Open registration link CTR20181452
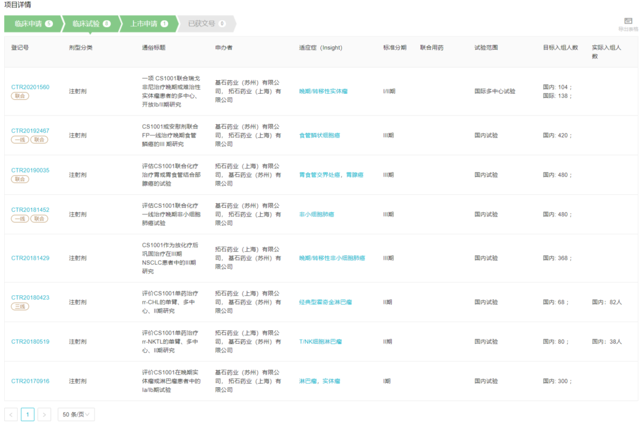This screenshot has width=642, height=424. click(x=30, y=210)
